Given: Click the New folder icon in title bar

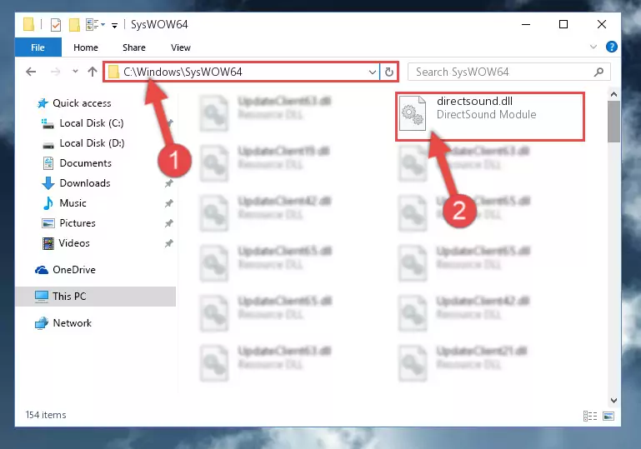Looking at the screenshot, I should point(74,25).
